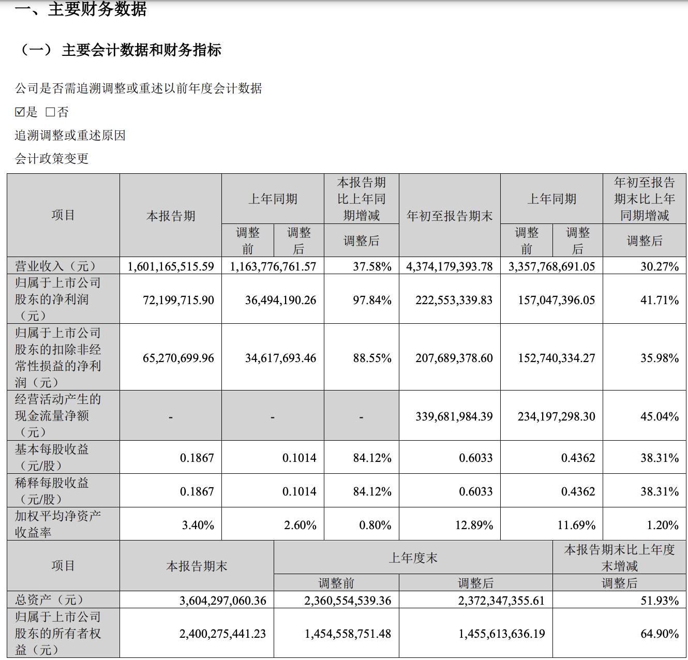The image size is (688, 660).
Task: Select value 65,270,699.96
Action: [x=178, y=358]
